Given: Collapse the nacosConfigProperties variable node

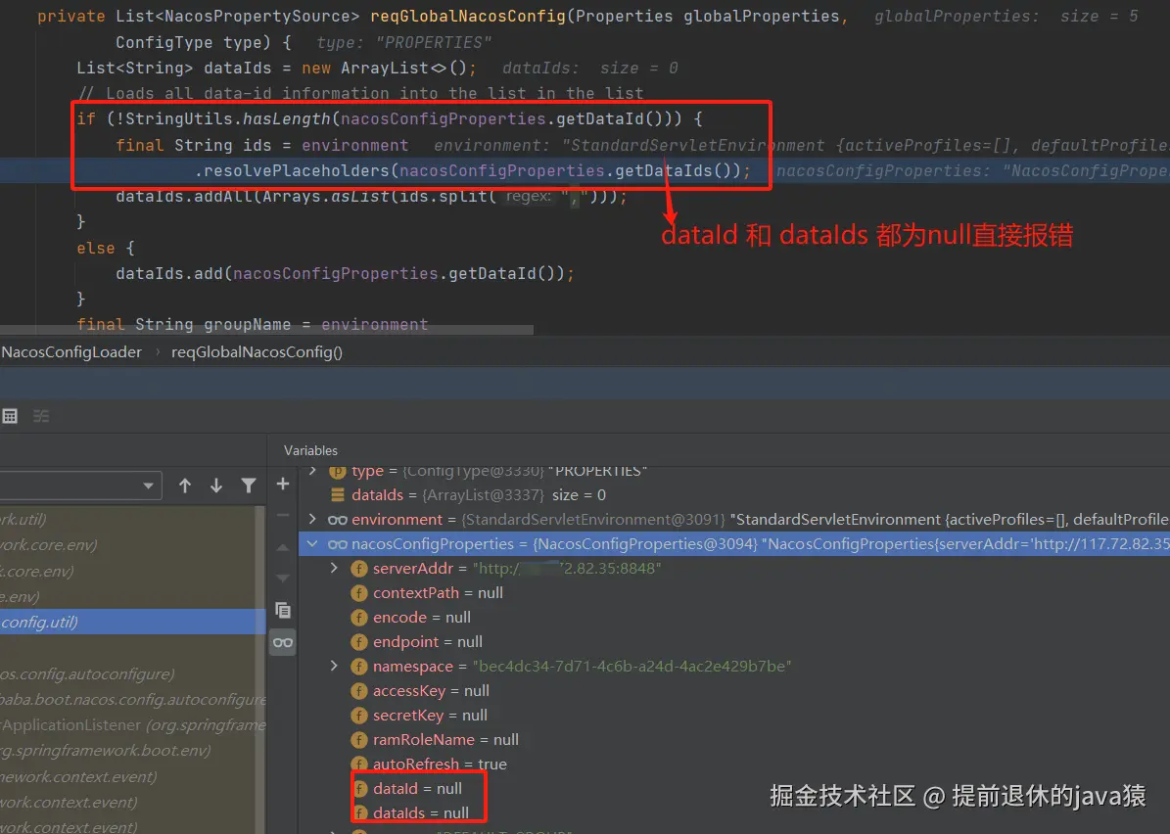Looking at the screenshot, I should 312,544.
